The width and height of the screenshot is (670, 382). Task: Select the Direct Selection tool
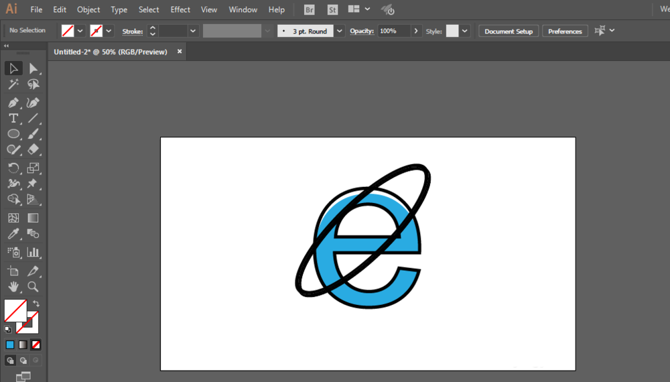pyautogui.click(x=33, y=68)
